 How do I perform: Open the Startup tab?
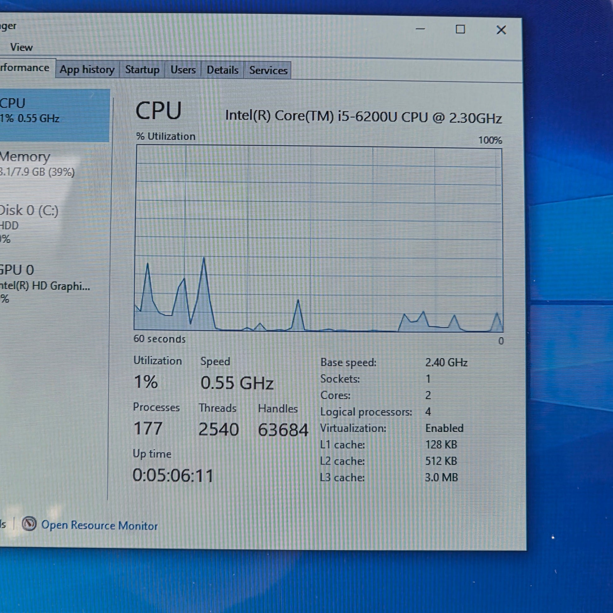[142, 70]
